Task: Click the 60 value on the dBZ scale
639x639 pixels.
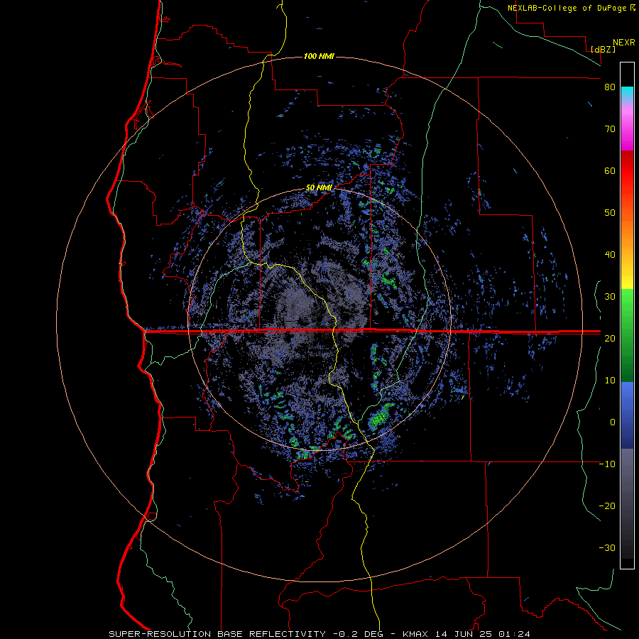Action: click(610, 170)
